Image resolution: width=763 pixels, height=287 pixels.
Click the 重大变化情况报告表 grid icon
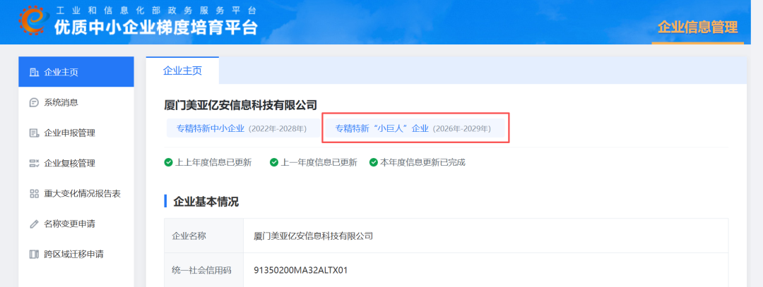pyautogui.click(x=34, y=194)
